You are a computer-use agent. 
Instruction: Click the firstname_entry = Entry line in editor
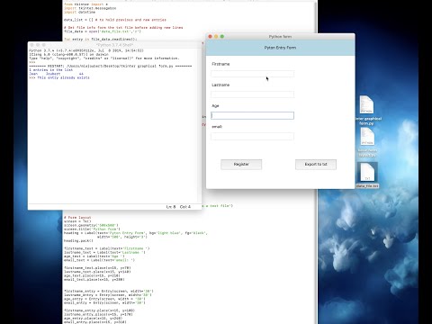109,291
